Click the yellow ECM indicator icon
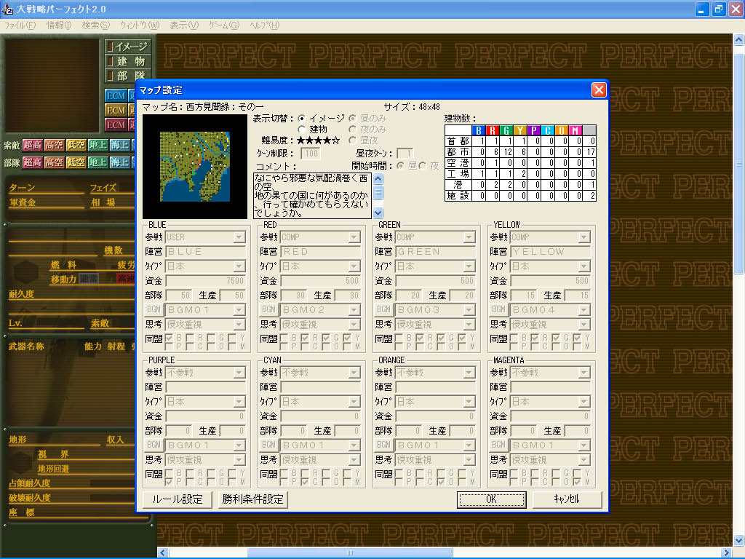Screen dimensions: 745x559 tap(116, 111)
